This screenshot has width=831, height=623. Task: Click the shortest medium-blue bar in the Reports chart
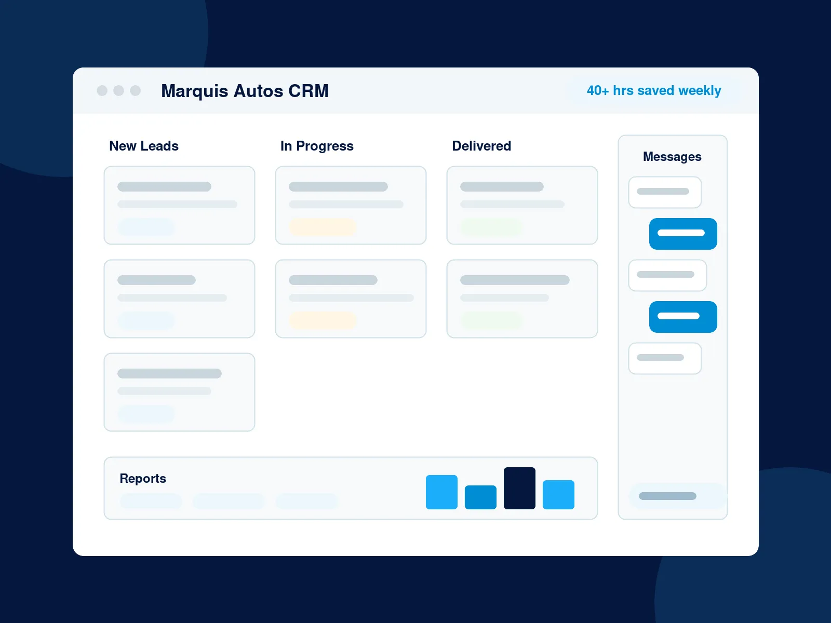coord(480,497)
